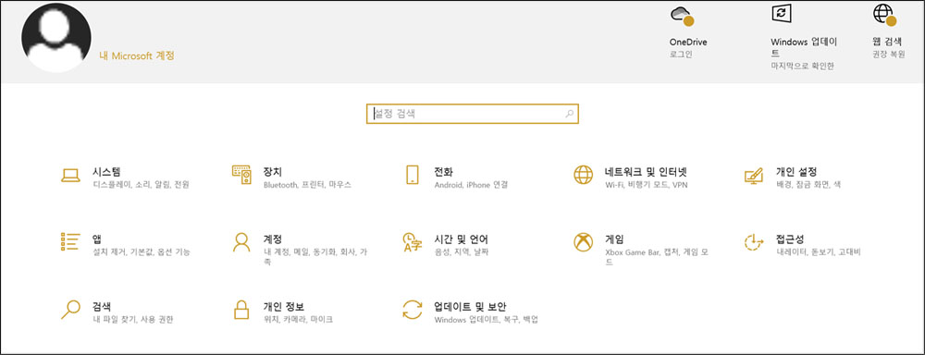Click the 업데이트 및 보안 refresh icon

click(413, 310)
